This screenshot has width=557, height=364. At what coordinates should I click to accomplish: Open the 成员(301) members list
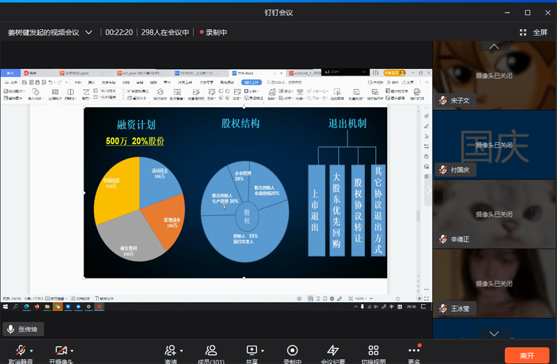click(x=211, y=350)
